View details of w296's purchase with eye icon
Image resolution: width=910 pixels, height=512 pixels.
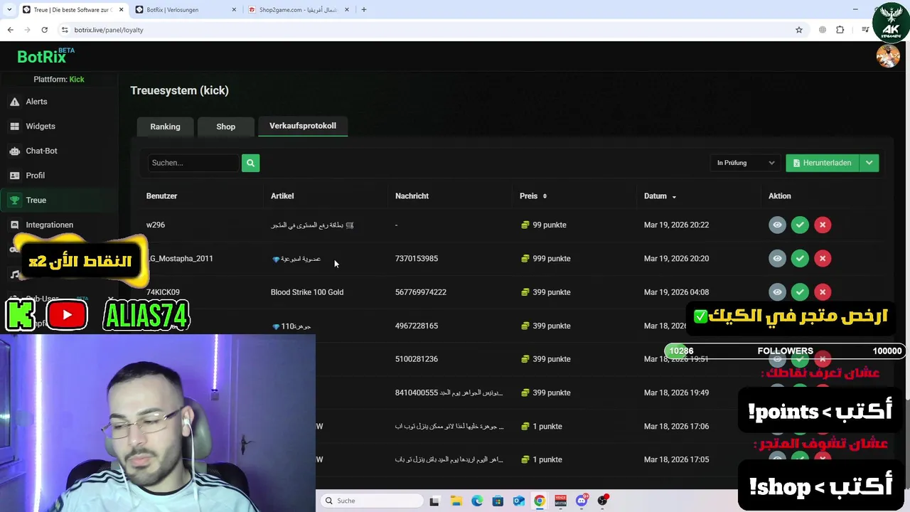tap(777, 225)
